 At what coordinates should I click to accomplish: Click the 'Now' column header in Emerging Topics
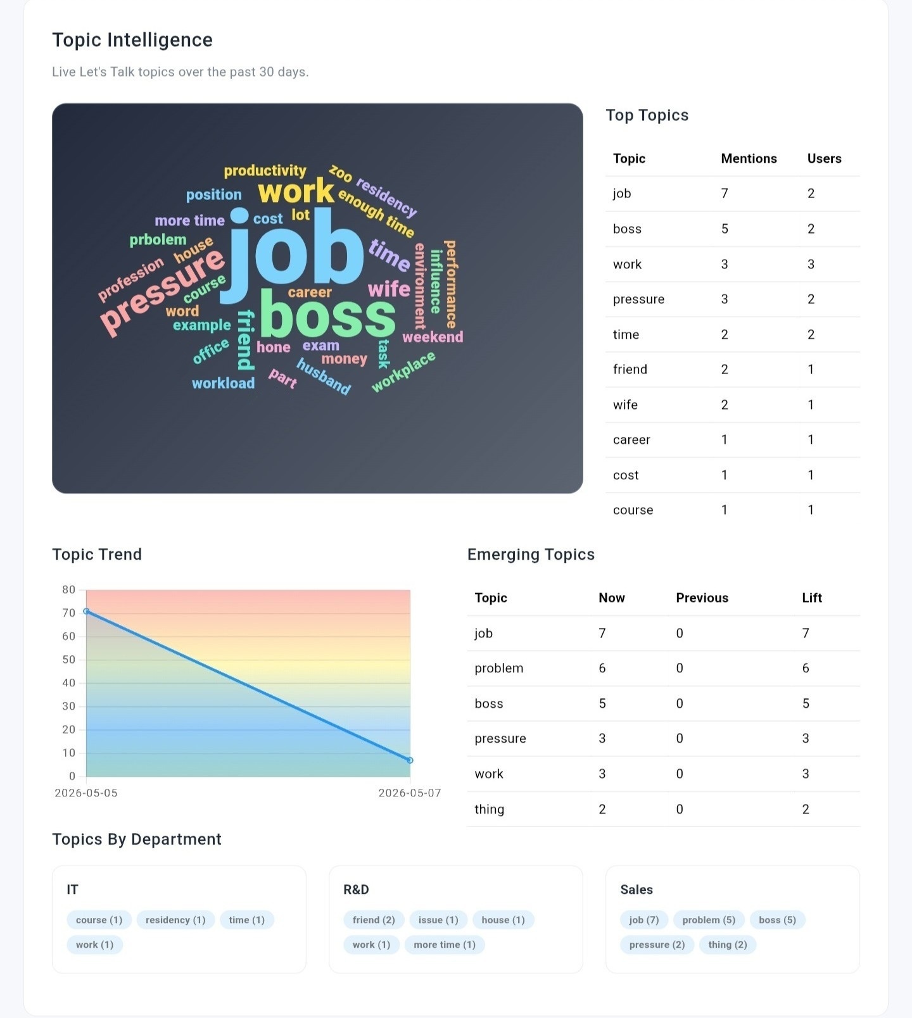tap(611, 598)
